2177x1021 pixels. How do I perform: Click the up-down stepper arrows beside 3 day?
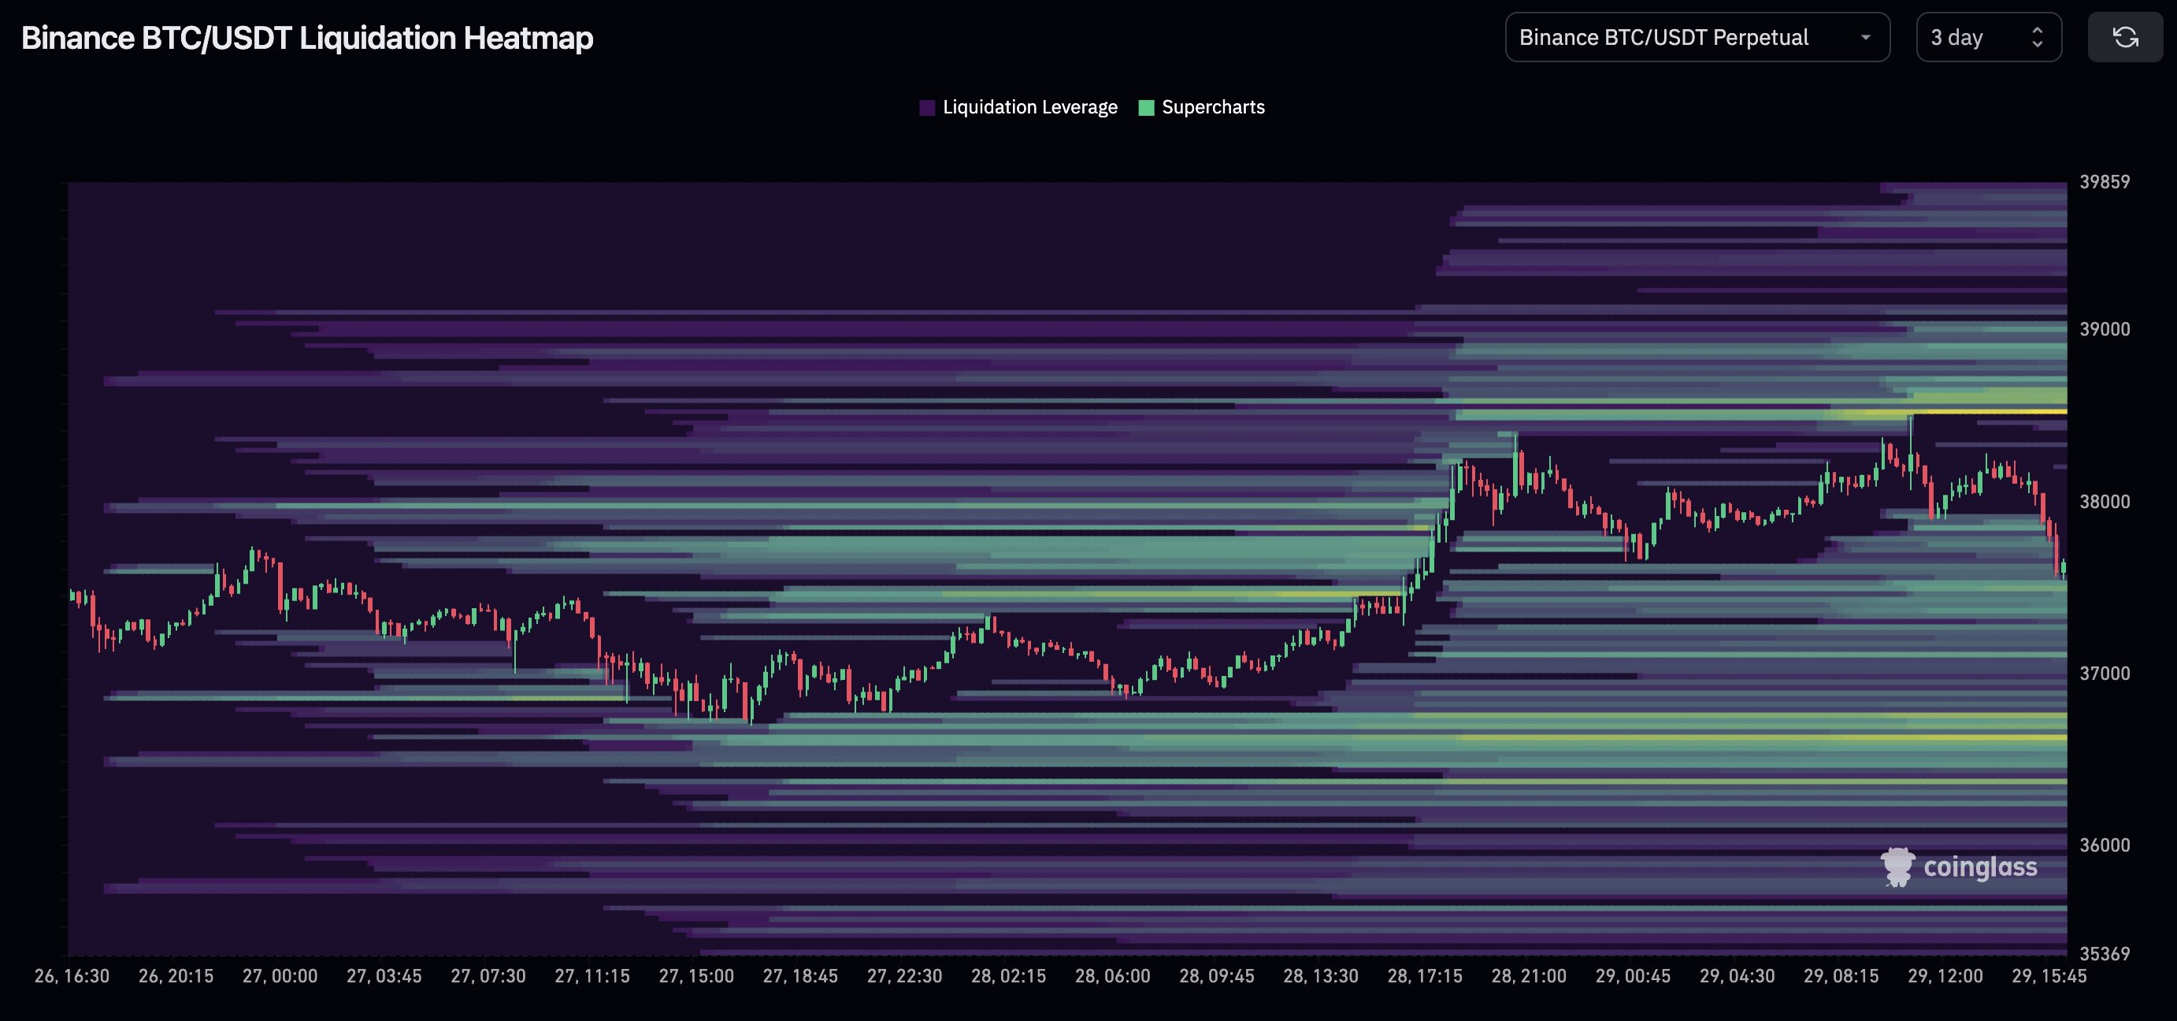pyautogui.click(x=2037, y=37)
